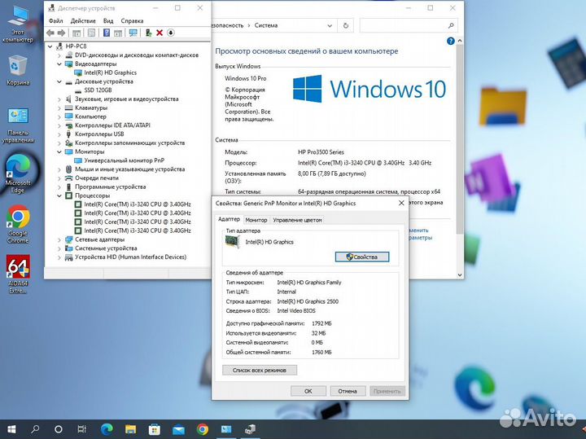Click the System window vertical scrollbar

tap(460, 138)
